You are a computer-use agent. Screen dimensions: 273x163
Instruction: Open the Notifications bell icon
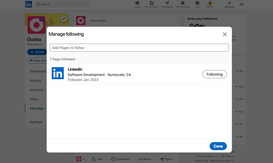coord(182,4)
